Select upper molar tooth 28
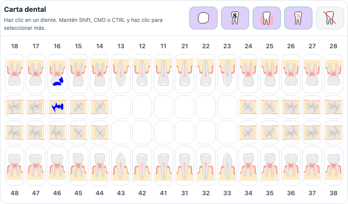The height and width of the screenshot is (204, 348). tap(333, 74)
